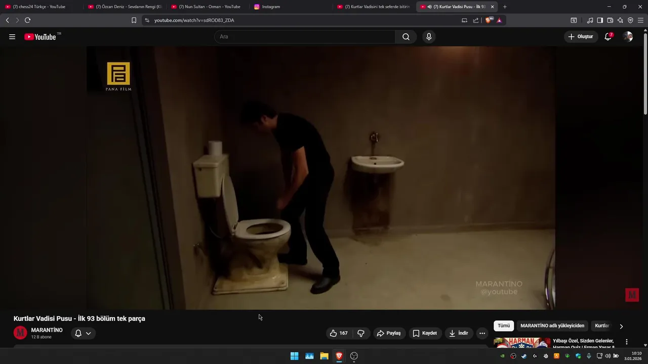The image size is (648, 364).
Task: Switch to Kurtlar Vadisini tek seferde tab
Action: tap(374, 7)
